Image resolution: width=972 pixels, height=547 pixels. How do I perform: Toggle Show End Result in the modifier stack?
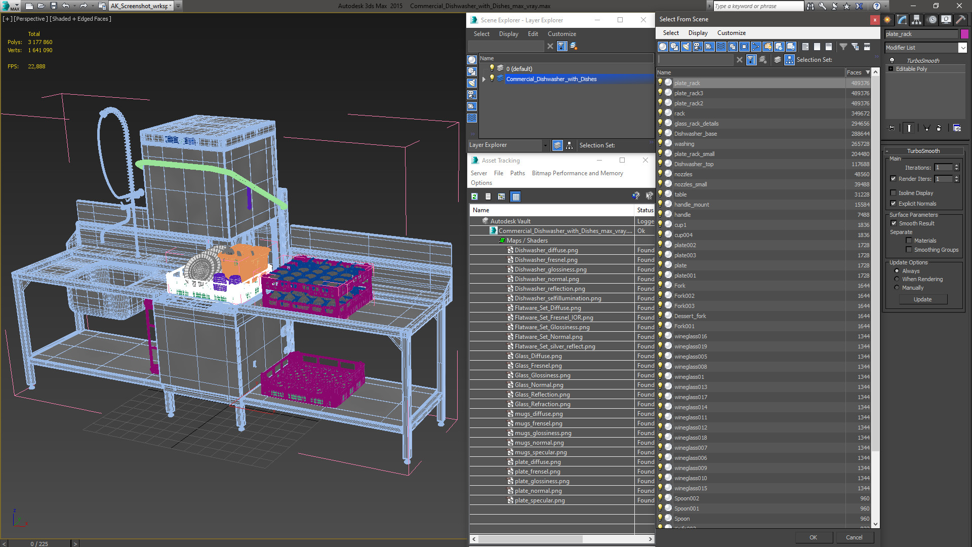[x=909, y=128]
